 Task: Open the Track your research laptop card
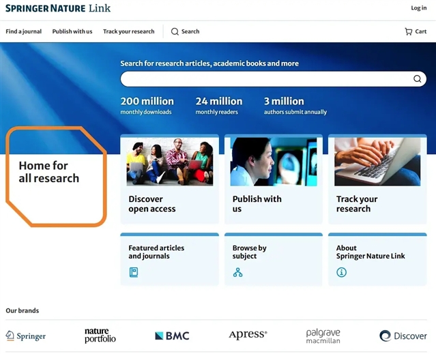tap(377, 162)
